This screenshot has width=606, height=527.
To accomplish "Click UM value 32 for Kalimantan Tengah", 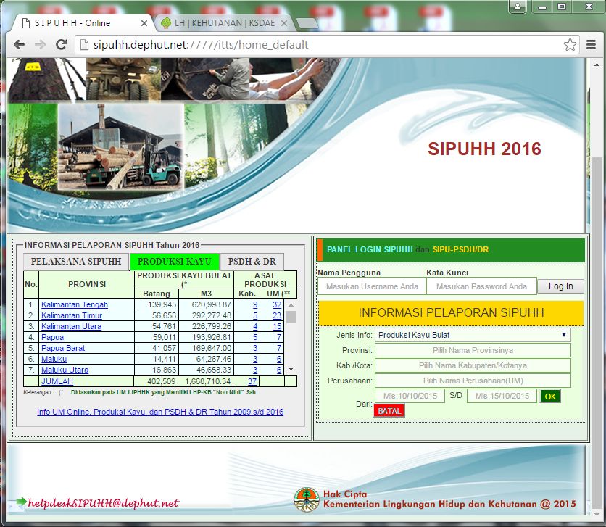I will click(x=277, y=304).
